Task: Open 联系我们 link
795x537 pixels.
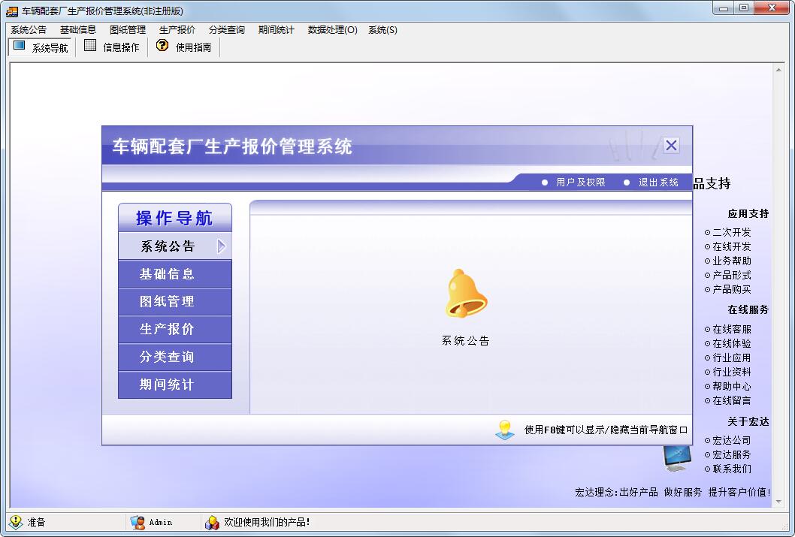Action: tap(732, 469)
